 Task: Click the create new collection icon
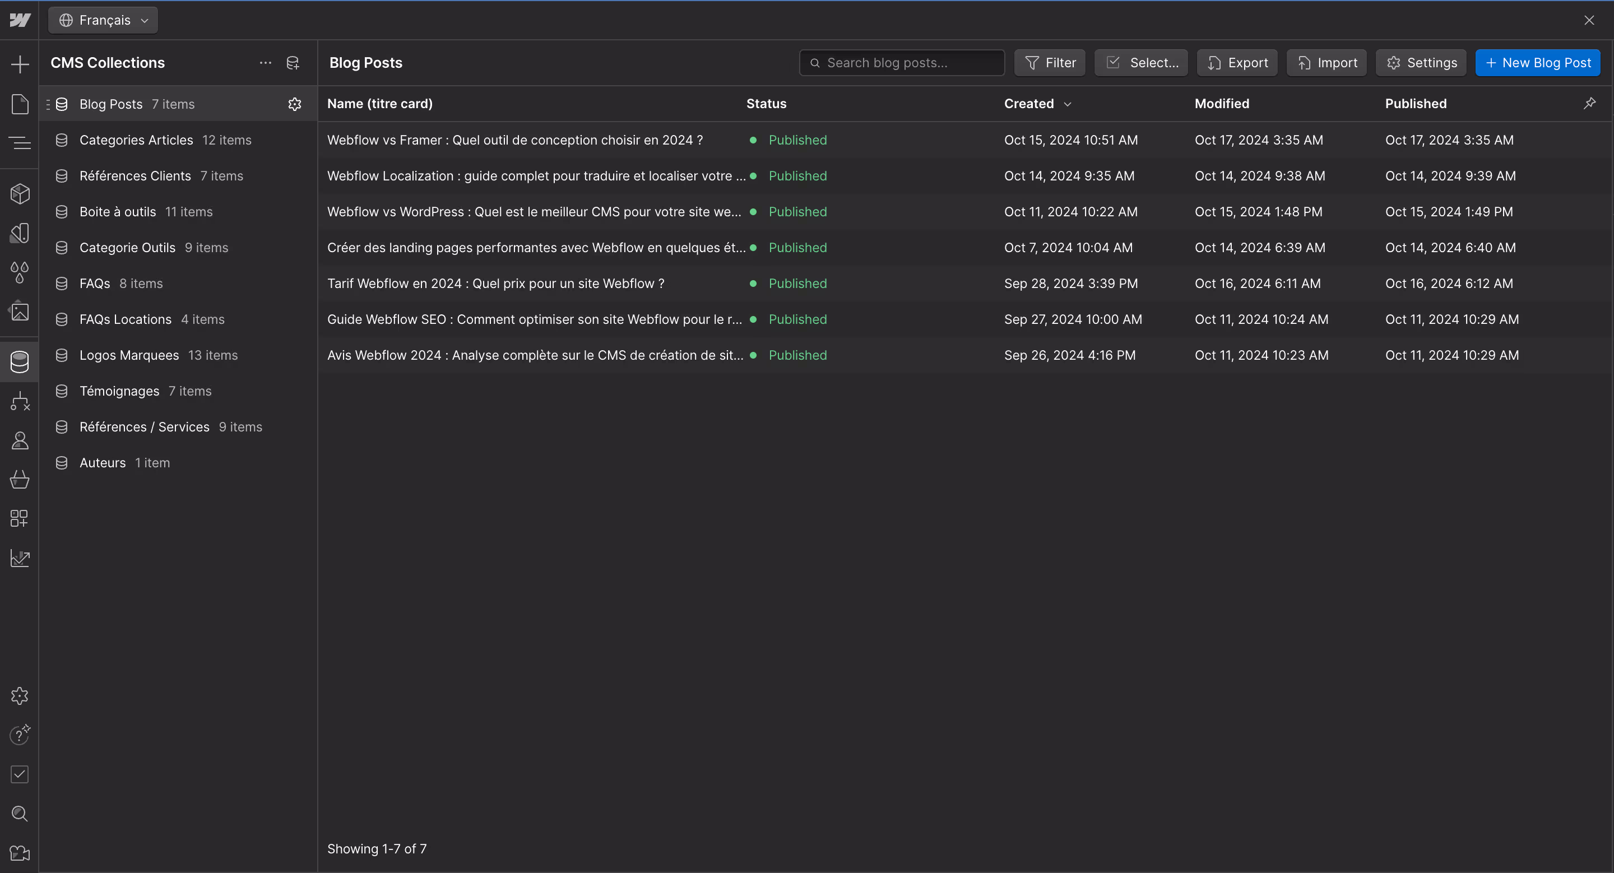point(293,63)
